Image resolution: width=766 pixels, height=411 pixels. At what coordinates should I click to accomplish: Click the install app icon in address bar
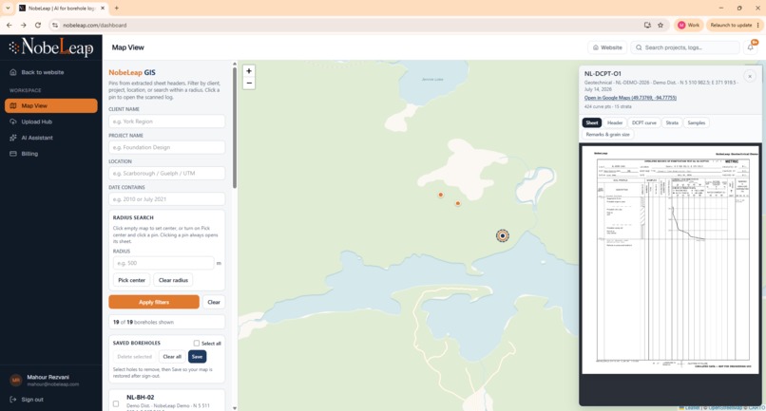pyautogui.click(x=647, y=25)
